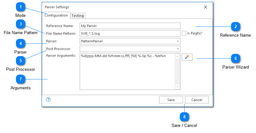Screen dimensions: 256x133
Task: Click the Parser Arguments scrollbar down arrow
Action: (x=177, y=87)
